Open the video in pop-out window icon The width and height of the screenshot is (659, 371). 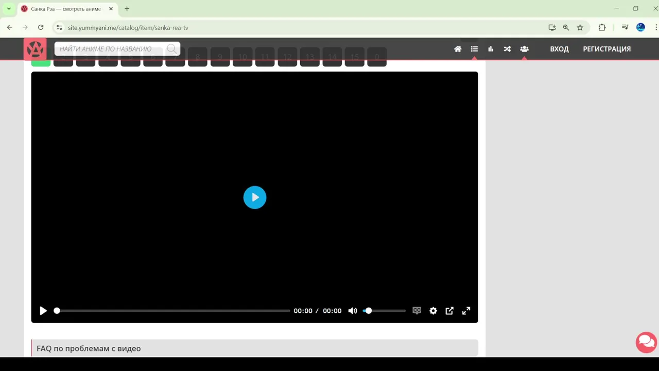(449, 311)
